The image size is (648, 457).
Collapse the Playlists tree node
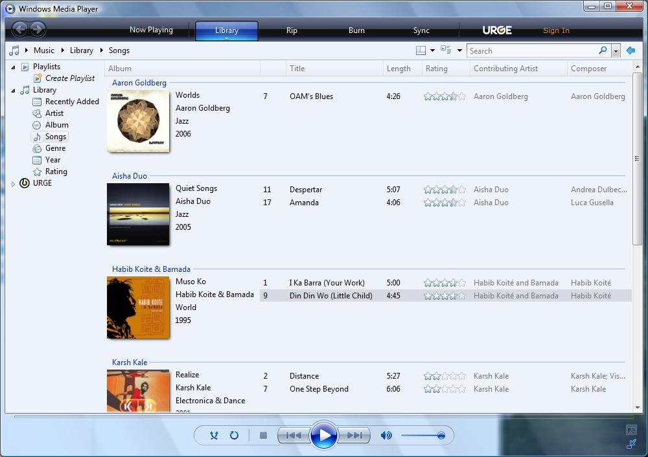coord(14,67)
